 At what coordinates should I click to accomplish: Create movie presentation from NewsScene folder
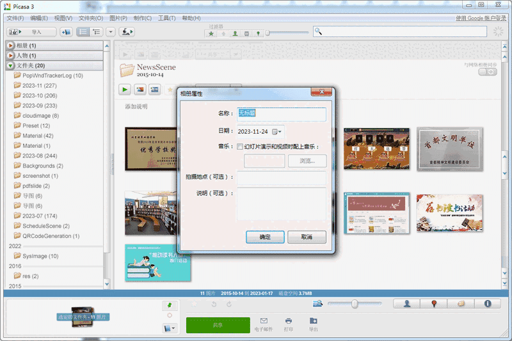[x=154, y=90]
